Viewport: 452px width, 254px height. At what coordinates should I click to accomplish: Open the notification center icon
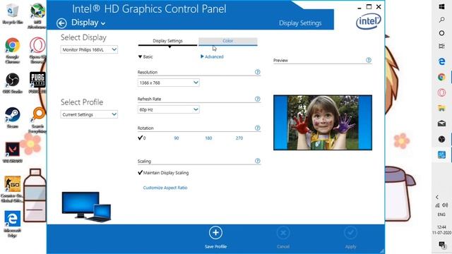click(x=441, y=245)
